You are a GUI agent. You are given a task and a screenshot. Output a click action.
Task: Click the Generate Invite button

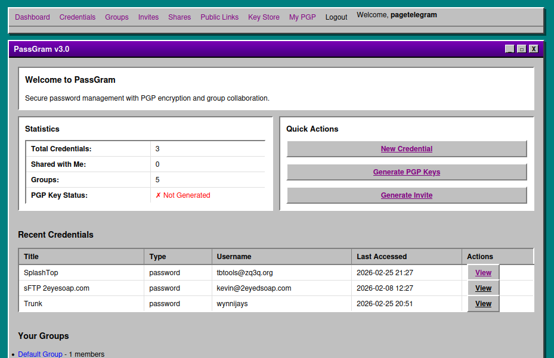click(x=407, y=195)
